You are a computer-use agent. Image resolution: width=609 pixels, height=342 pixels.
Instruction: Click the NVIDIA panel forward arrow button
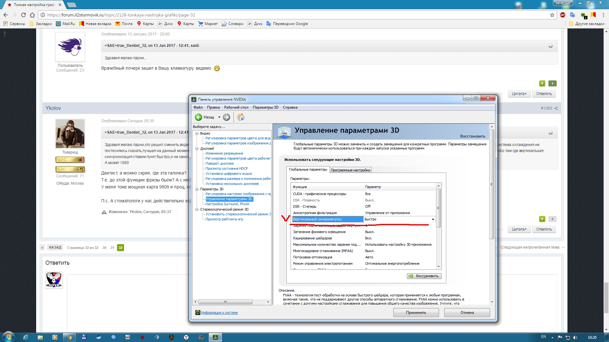coord(226,117)
